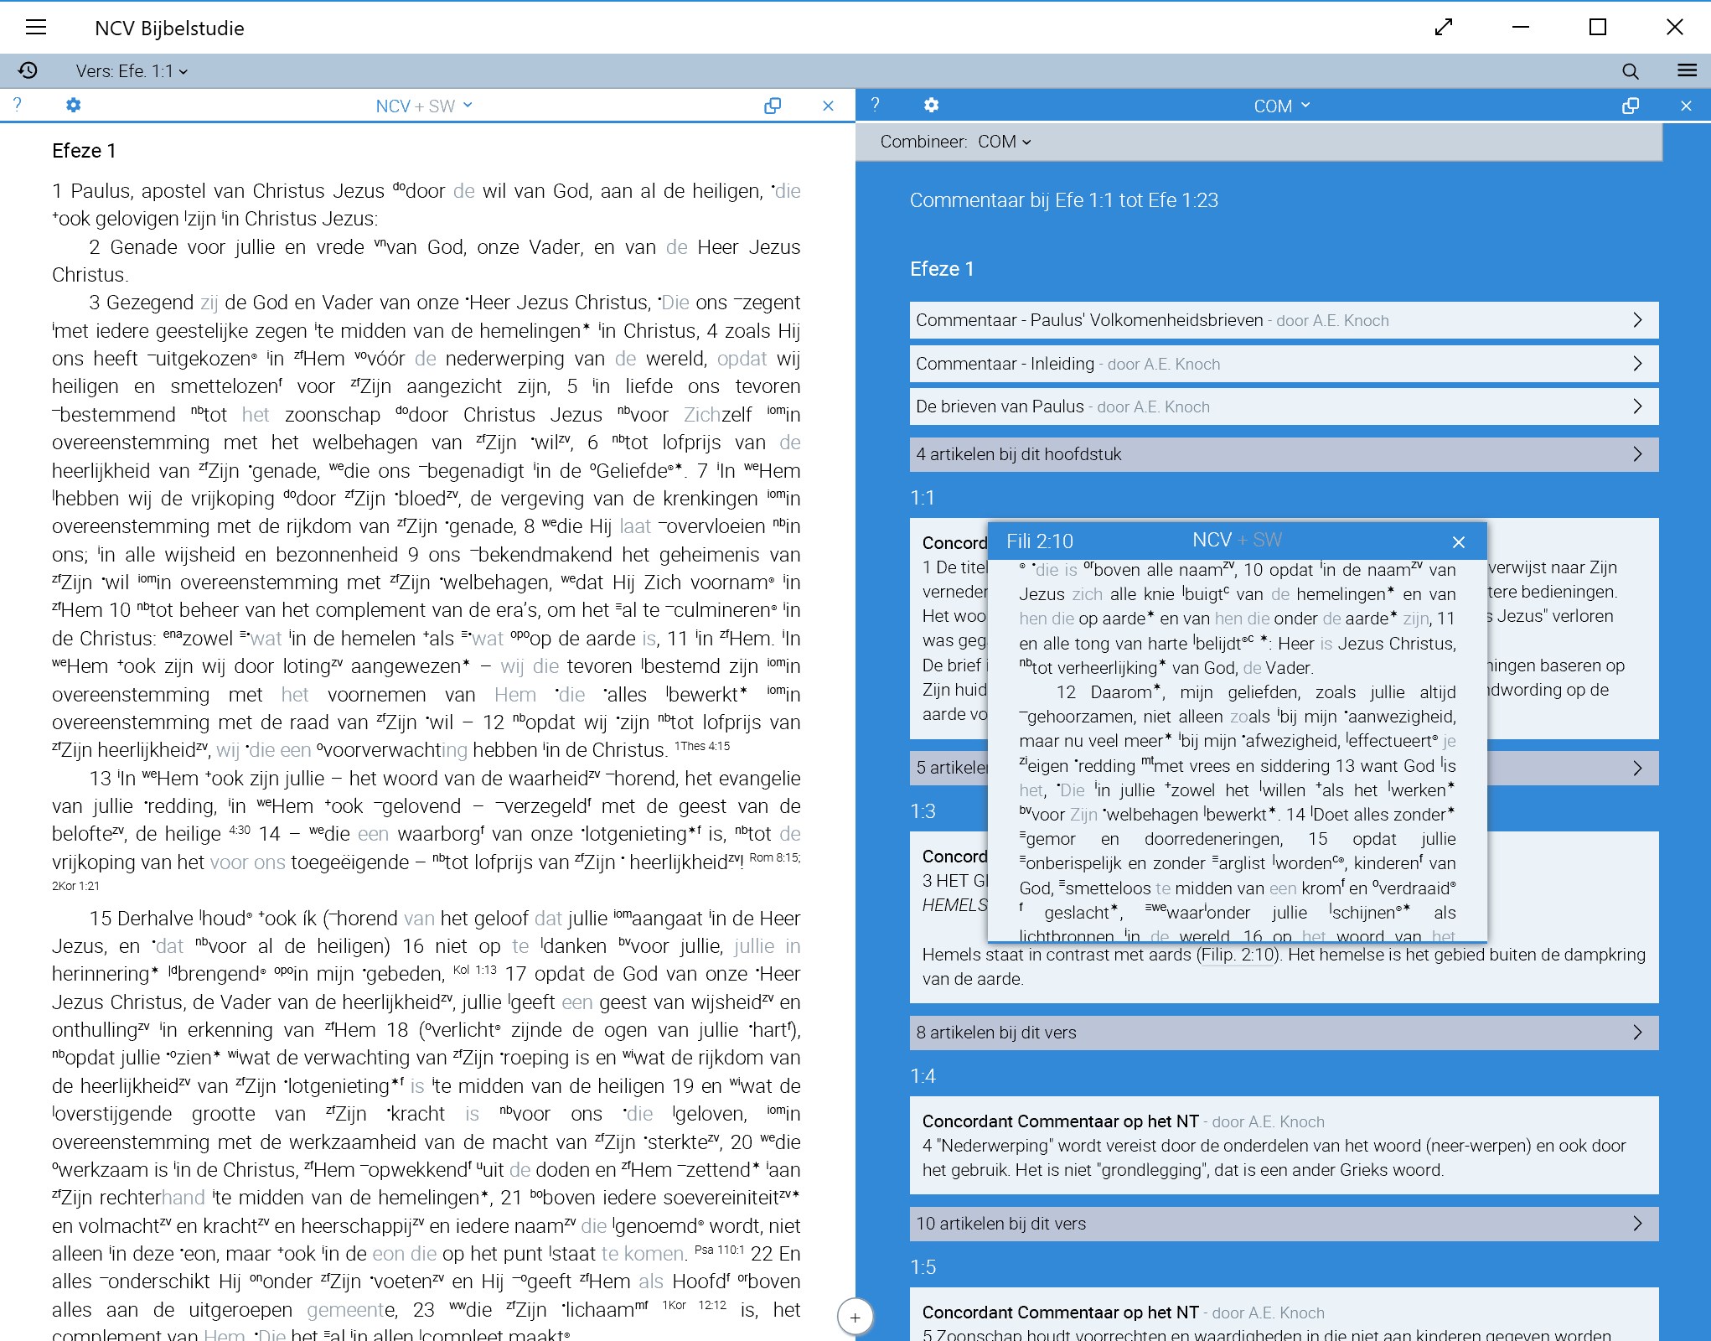Open Commentaar - Inleiding by A.E. Knoch

pos(1283,364)
